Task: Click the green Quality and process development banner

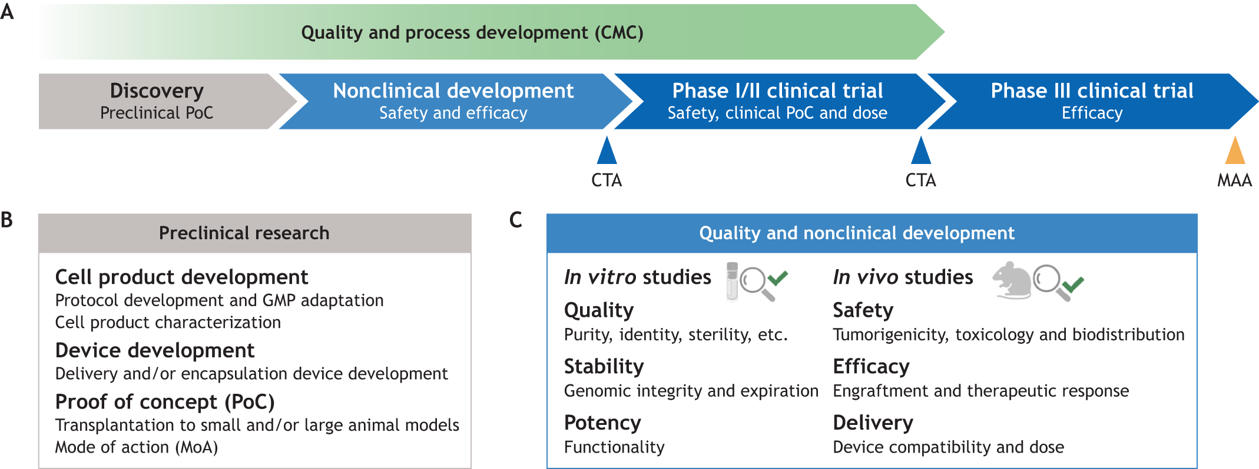Action: [x=472, y=32]
